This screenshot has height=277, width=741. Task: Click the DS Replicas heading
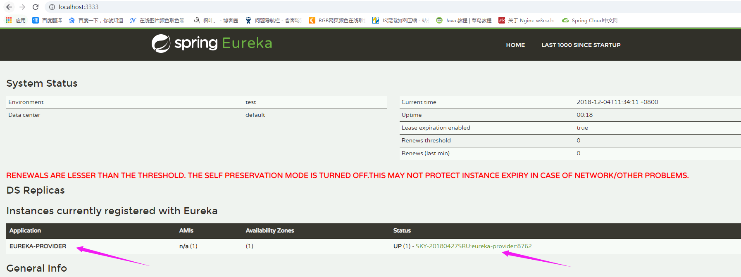tap(36, 190)
